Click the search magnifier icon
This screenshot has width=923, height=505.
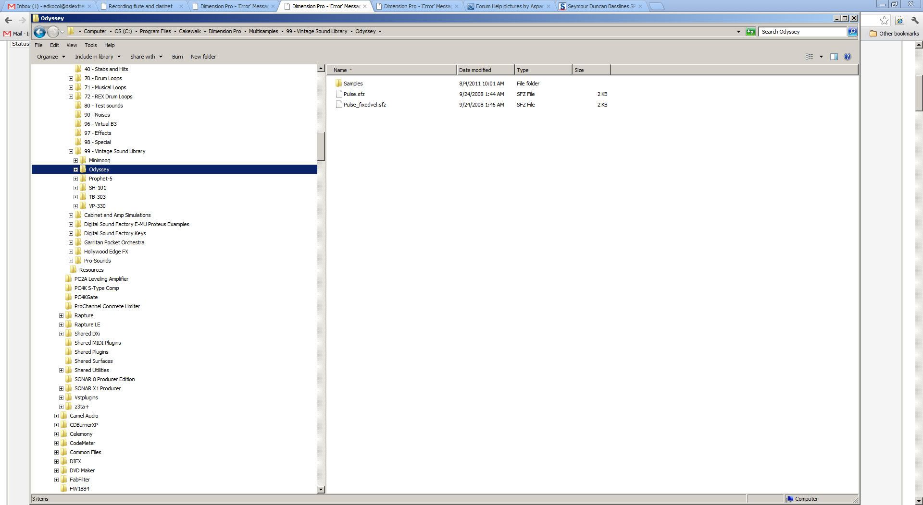click(x=852, y=32)
